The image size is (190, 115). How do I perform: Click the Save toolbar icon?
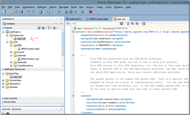click(17, 12)
